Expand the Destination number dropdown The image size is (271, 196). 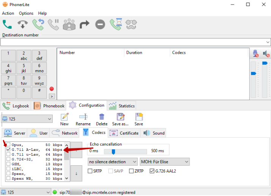pos(268,42)
